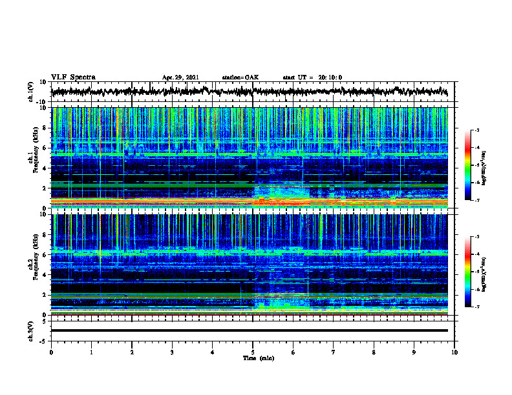The height and width of the screenshot is (395, 512).
Task: Click the '2' kHz tick on ch.2 frequency axis
Action: (x=45, y=295)
